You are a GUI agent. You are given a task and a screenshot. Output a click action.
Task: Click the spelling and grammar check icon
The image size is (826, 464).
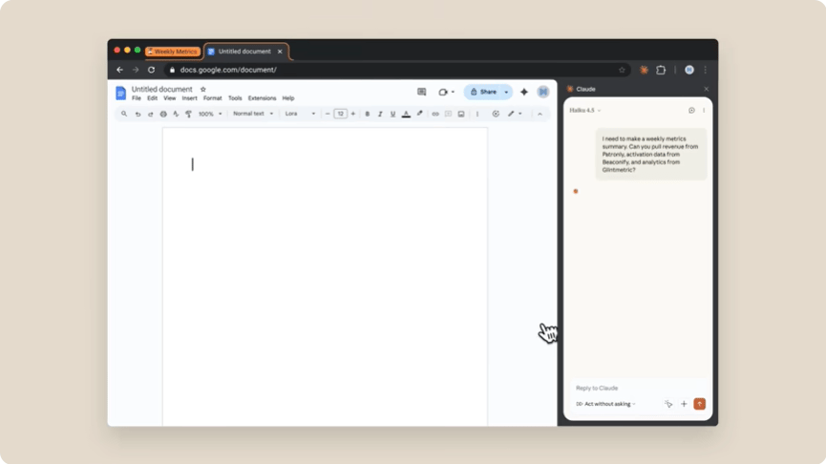176,114
